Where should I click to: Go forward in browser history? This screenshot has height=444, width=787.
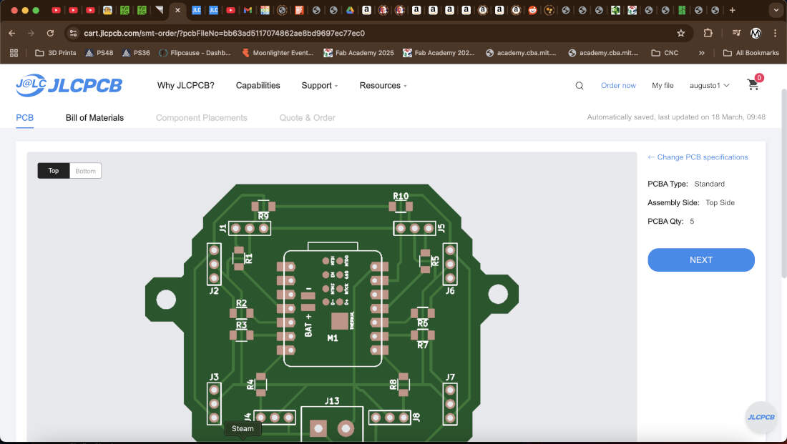[31, 33]
